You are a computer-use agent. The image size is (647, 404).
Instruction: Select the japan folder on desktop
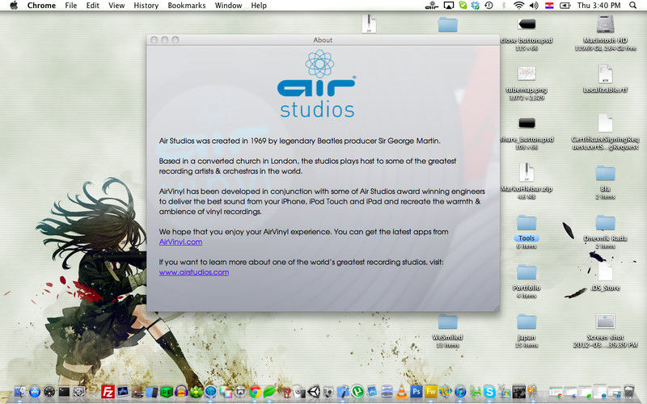pos(526,322)
